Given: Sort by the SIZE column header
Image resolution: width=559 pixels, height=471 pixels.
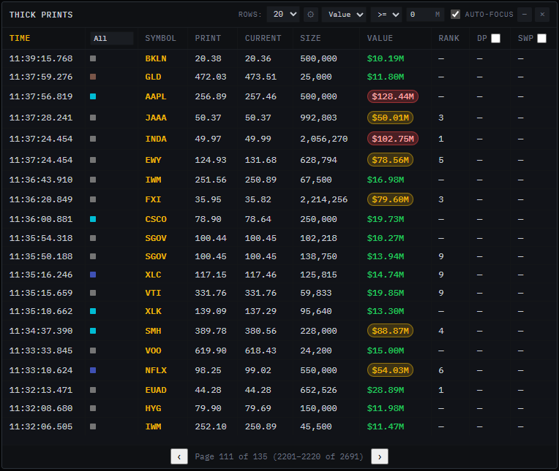Looking at the screenshot, I should (310, 39).
